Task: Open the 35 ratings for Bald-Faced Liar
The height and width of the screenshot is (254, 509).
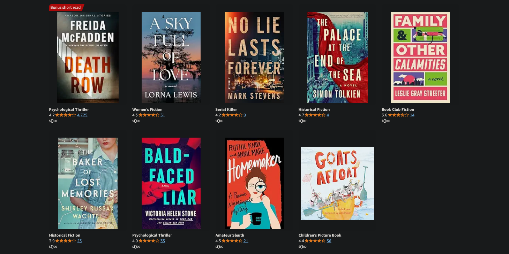Action: [163, 241]
